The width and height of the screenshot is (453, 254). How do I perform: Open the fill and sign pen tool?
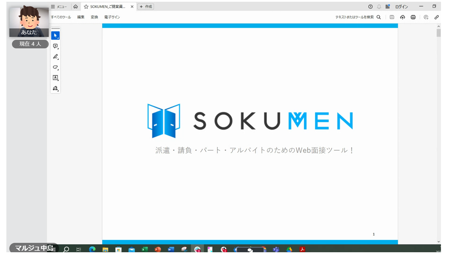[x=55, y=89]
